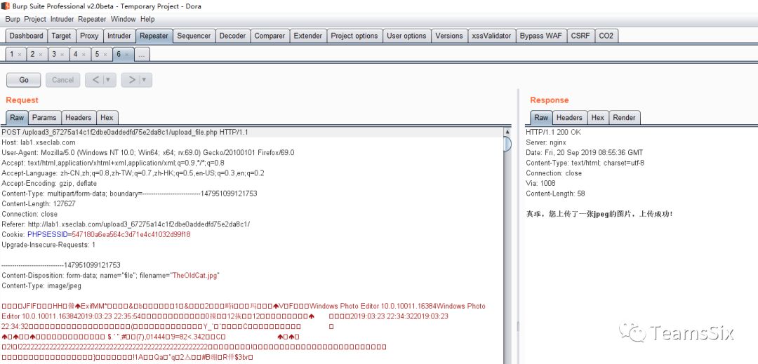The height and width of the screenshot is (364, 758).
Task: Click the Cancel button
Action: pos(63,80)
